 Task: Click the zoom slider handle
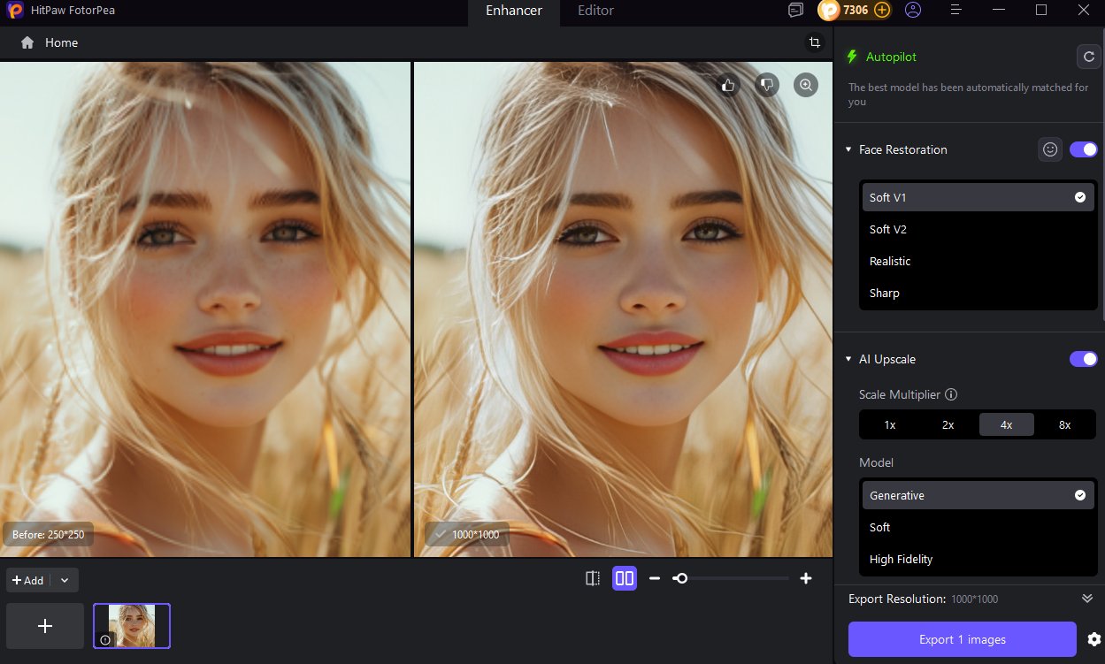tap(679, 578)
